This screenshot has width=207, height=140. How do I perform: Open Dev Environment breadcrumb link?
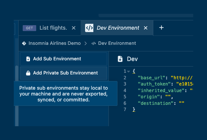(x=117, y=43)
